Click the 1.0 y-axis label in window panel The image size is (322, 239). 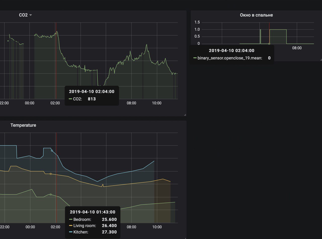click(x=197, y=29)
